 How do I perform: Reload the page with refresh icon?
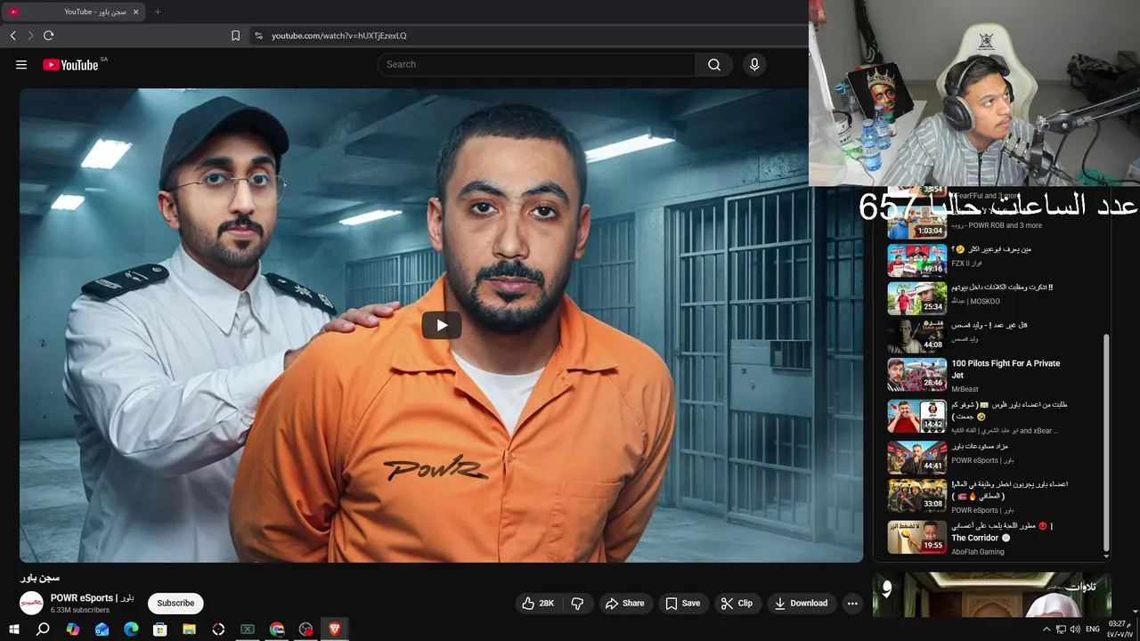pos(48,36)
